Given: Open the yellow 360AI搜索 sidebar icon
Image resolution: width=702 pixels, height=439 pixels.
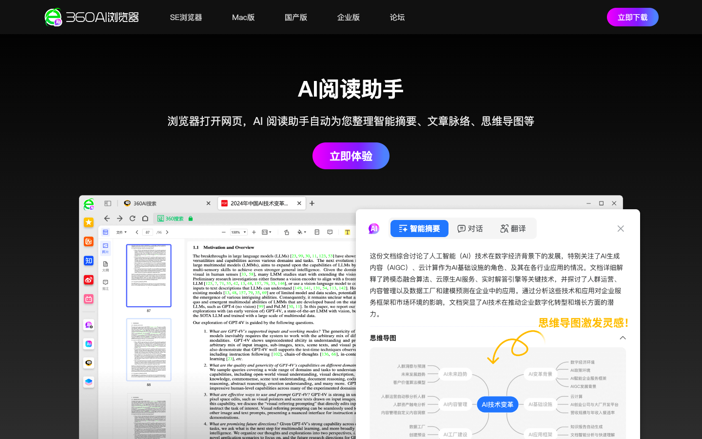Looking at the screenshot, I should pyautogui.click(x=89, y=363).
